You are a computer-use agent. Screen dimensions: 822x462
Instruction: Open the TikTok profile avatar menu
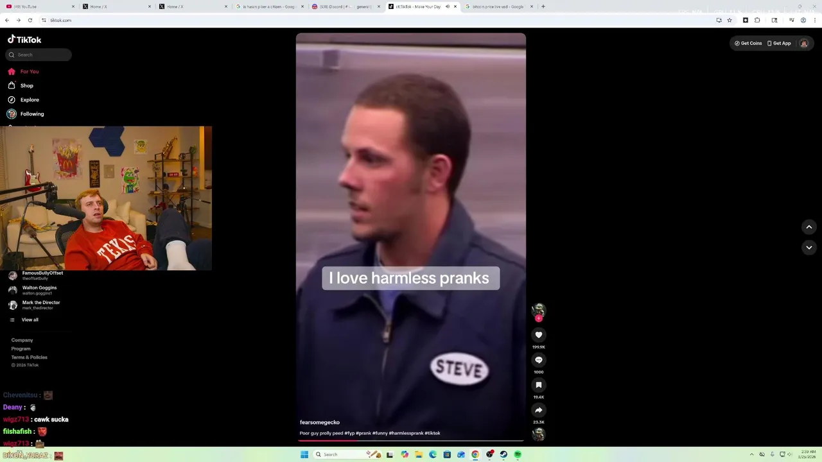(x=803, y=43)
